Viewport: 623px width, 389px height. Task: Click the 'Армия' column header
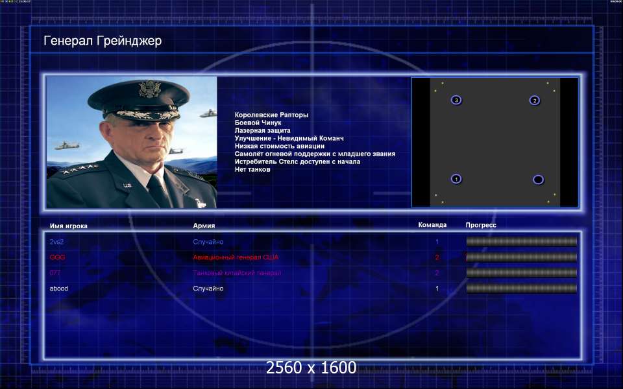click(x=204, y=226)
